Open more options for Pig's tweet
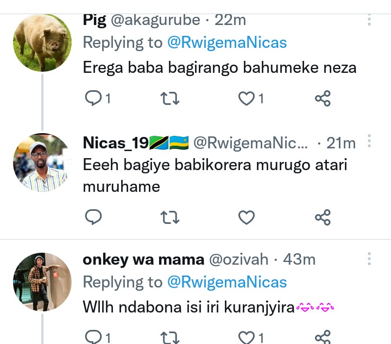 (369, 21)
